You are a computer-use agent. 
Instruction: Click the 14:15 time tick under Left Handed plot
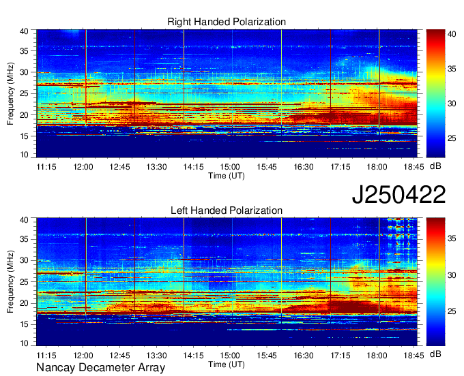[x=193, y=355]
